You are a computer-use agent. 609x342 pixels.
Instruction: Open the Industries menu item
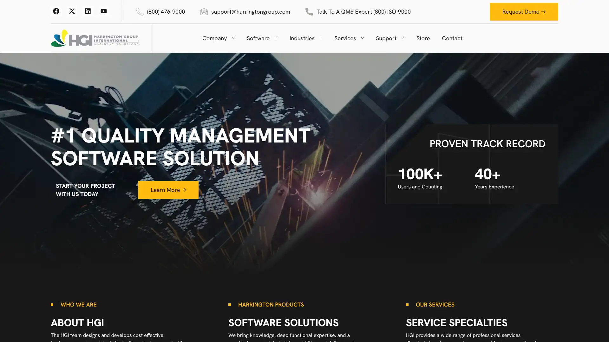pyautogui.click(x=302, y=38)
